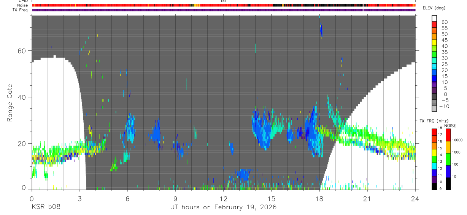The width and height of the screenshot is (467, 215).
Task: Click the x-axis tick label '18'
Action: pos(319,198)
